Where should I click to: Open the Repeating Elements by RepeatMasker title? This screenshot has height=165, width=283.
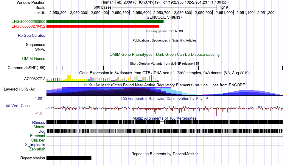(x=164, y=154)
